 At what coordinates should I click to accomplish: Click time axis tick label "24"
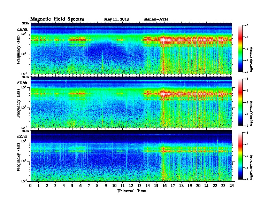(x=232, y=186)
